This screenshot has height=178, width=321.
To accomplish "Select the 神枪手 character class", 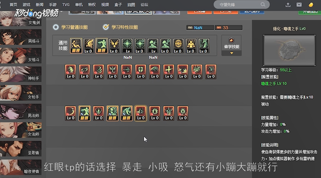I will [20, 74].
